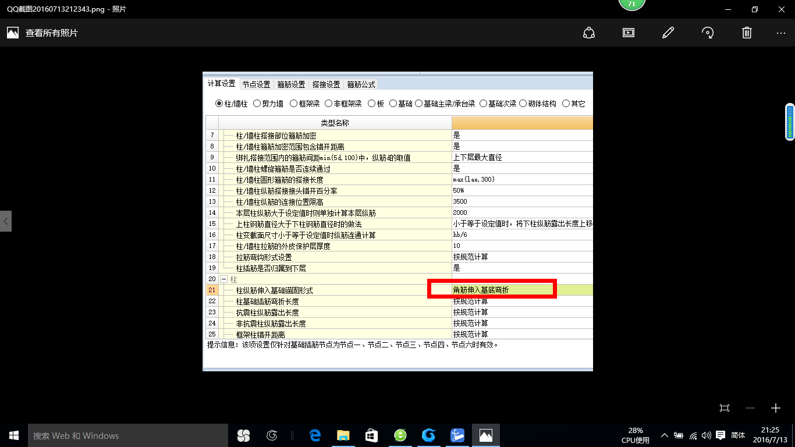Screen dimensions: 795x447
Task: Go to previous photo with left arrow
Action: (6, 221)
